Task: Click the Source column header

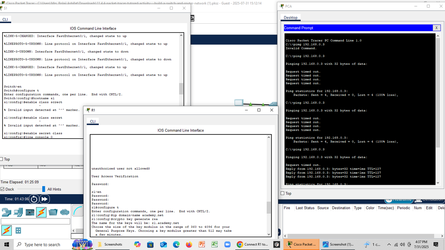Action: click(323, 208)
